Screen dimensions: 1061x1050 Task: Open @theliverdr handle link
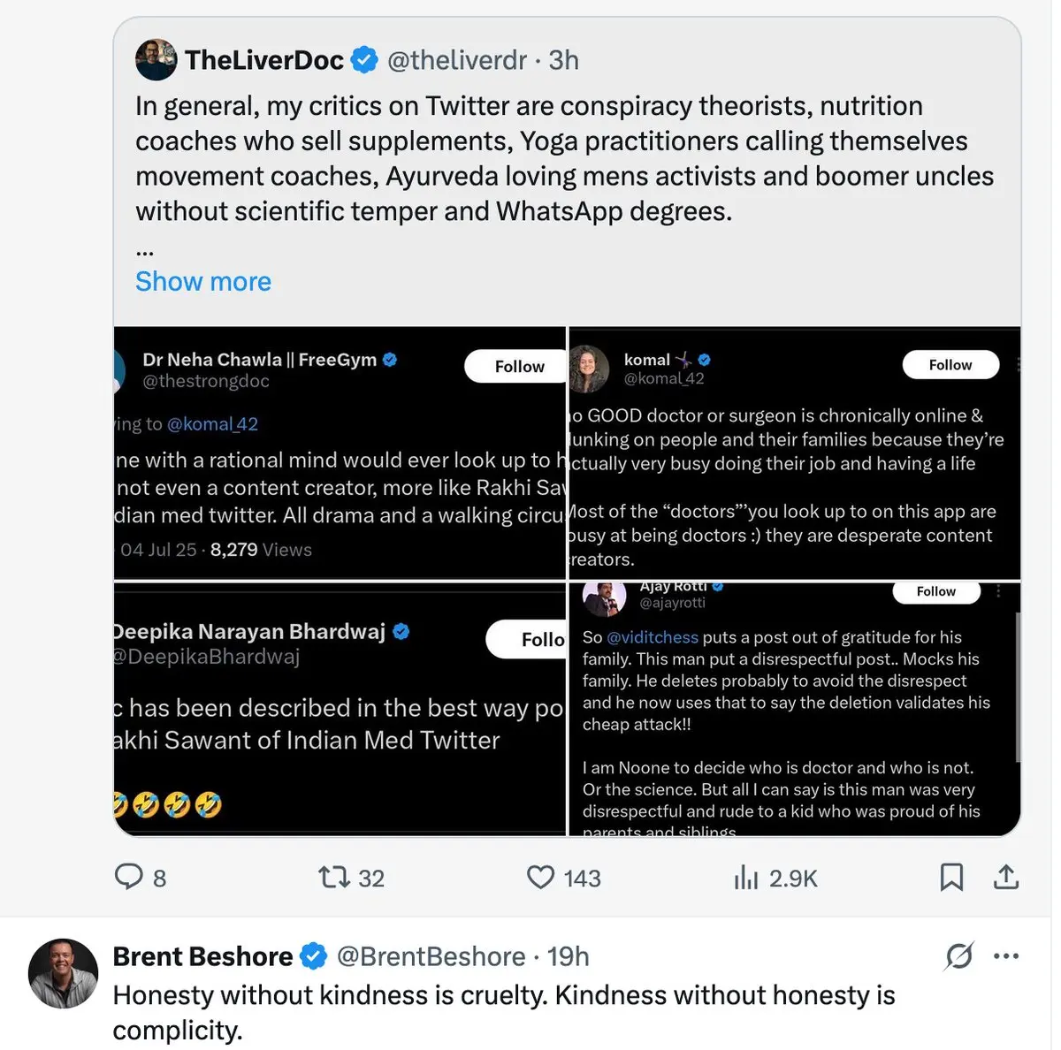coord(457,59)
